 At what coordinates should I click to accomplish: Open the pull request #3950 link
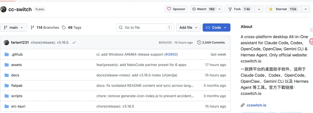pyautogui.click(x=171, y=54)
